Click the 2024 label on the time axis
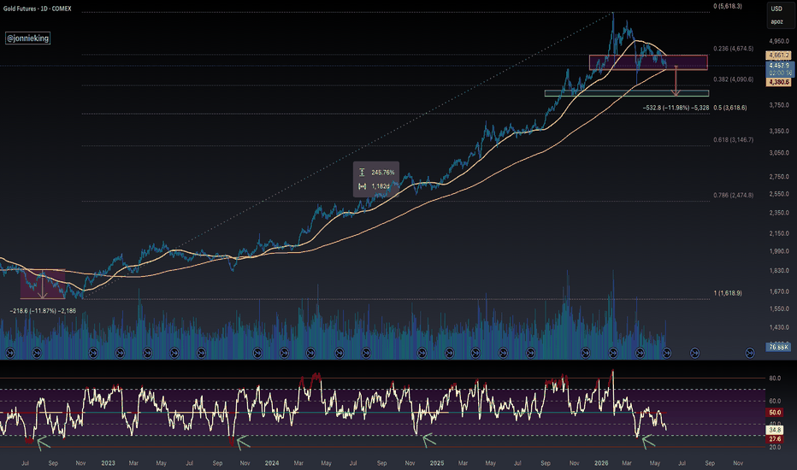This screenshot has height=470, width=797. 272,463
